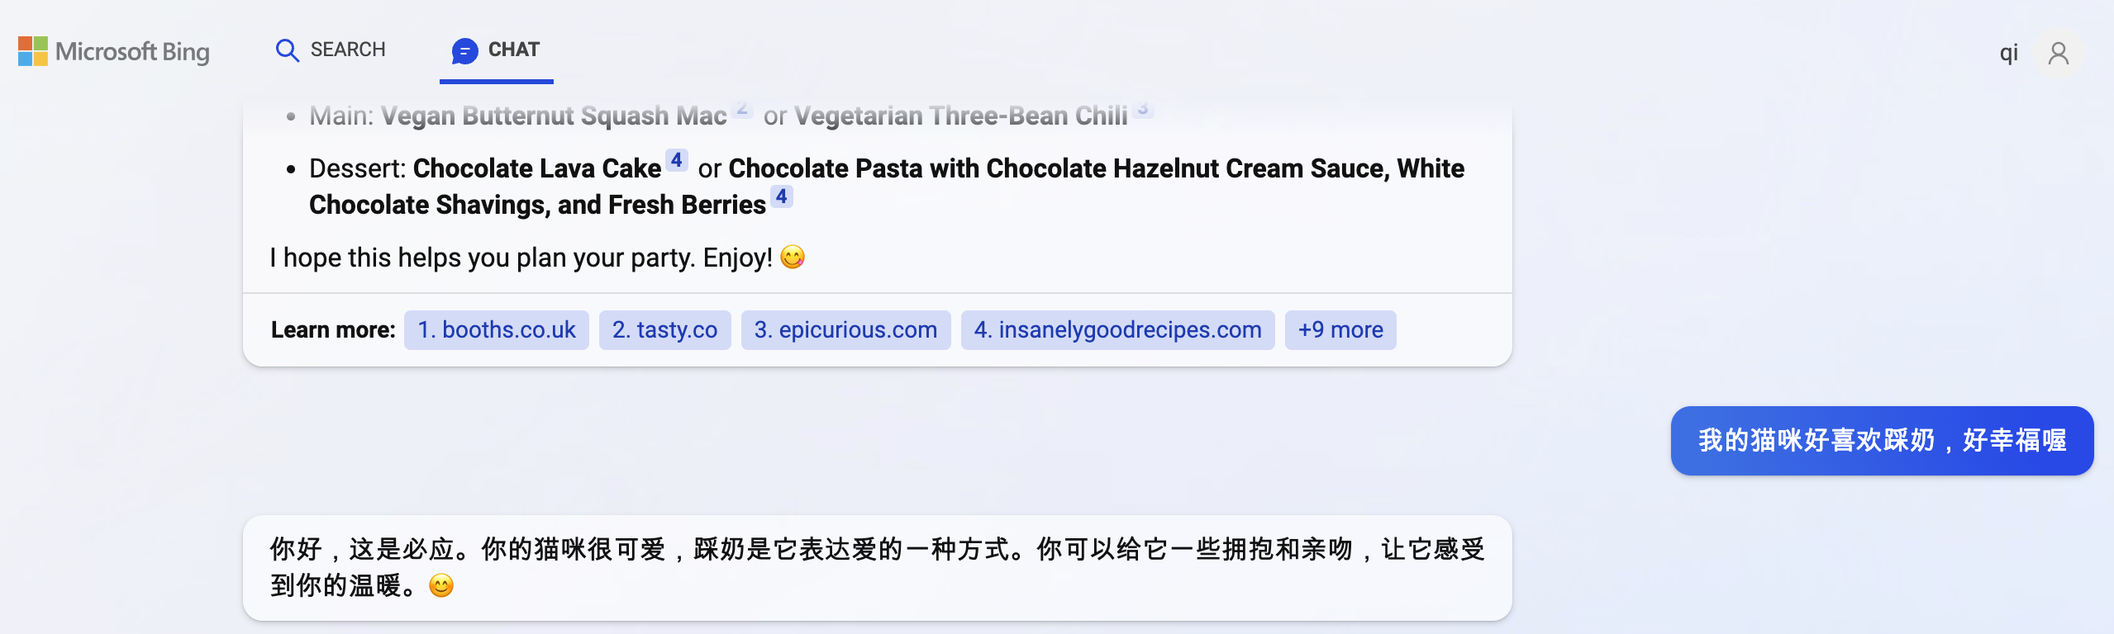Click citation 3 after Three-Bean Chili
2114x634 pixels.
tap(1143, 109)
